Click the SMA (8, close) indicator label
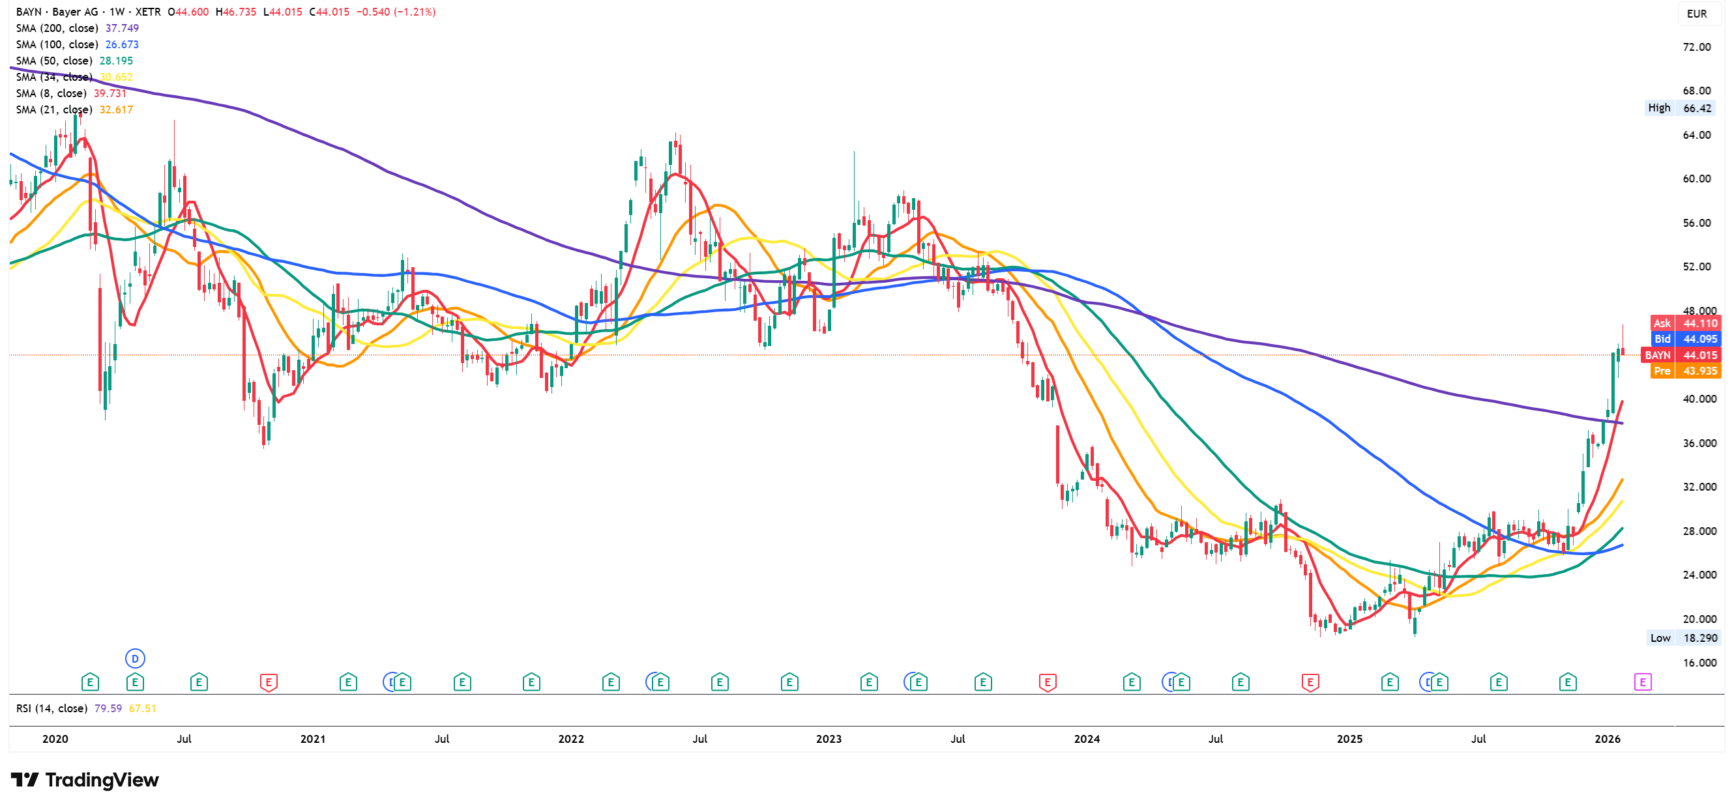Image resolution: width=1734 pixels, height=808 pixels. point(51,94)
